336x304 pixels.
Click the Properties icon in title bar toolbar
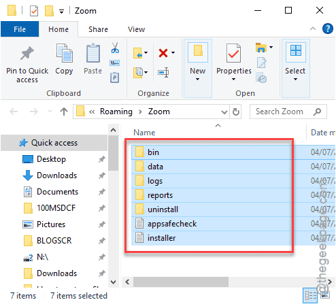(34, 11)
